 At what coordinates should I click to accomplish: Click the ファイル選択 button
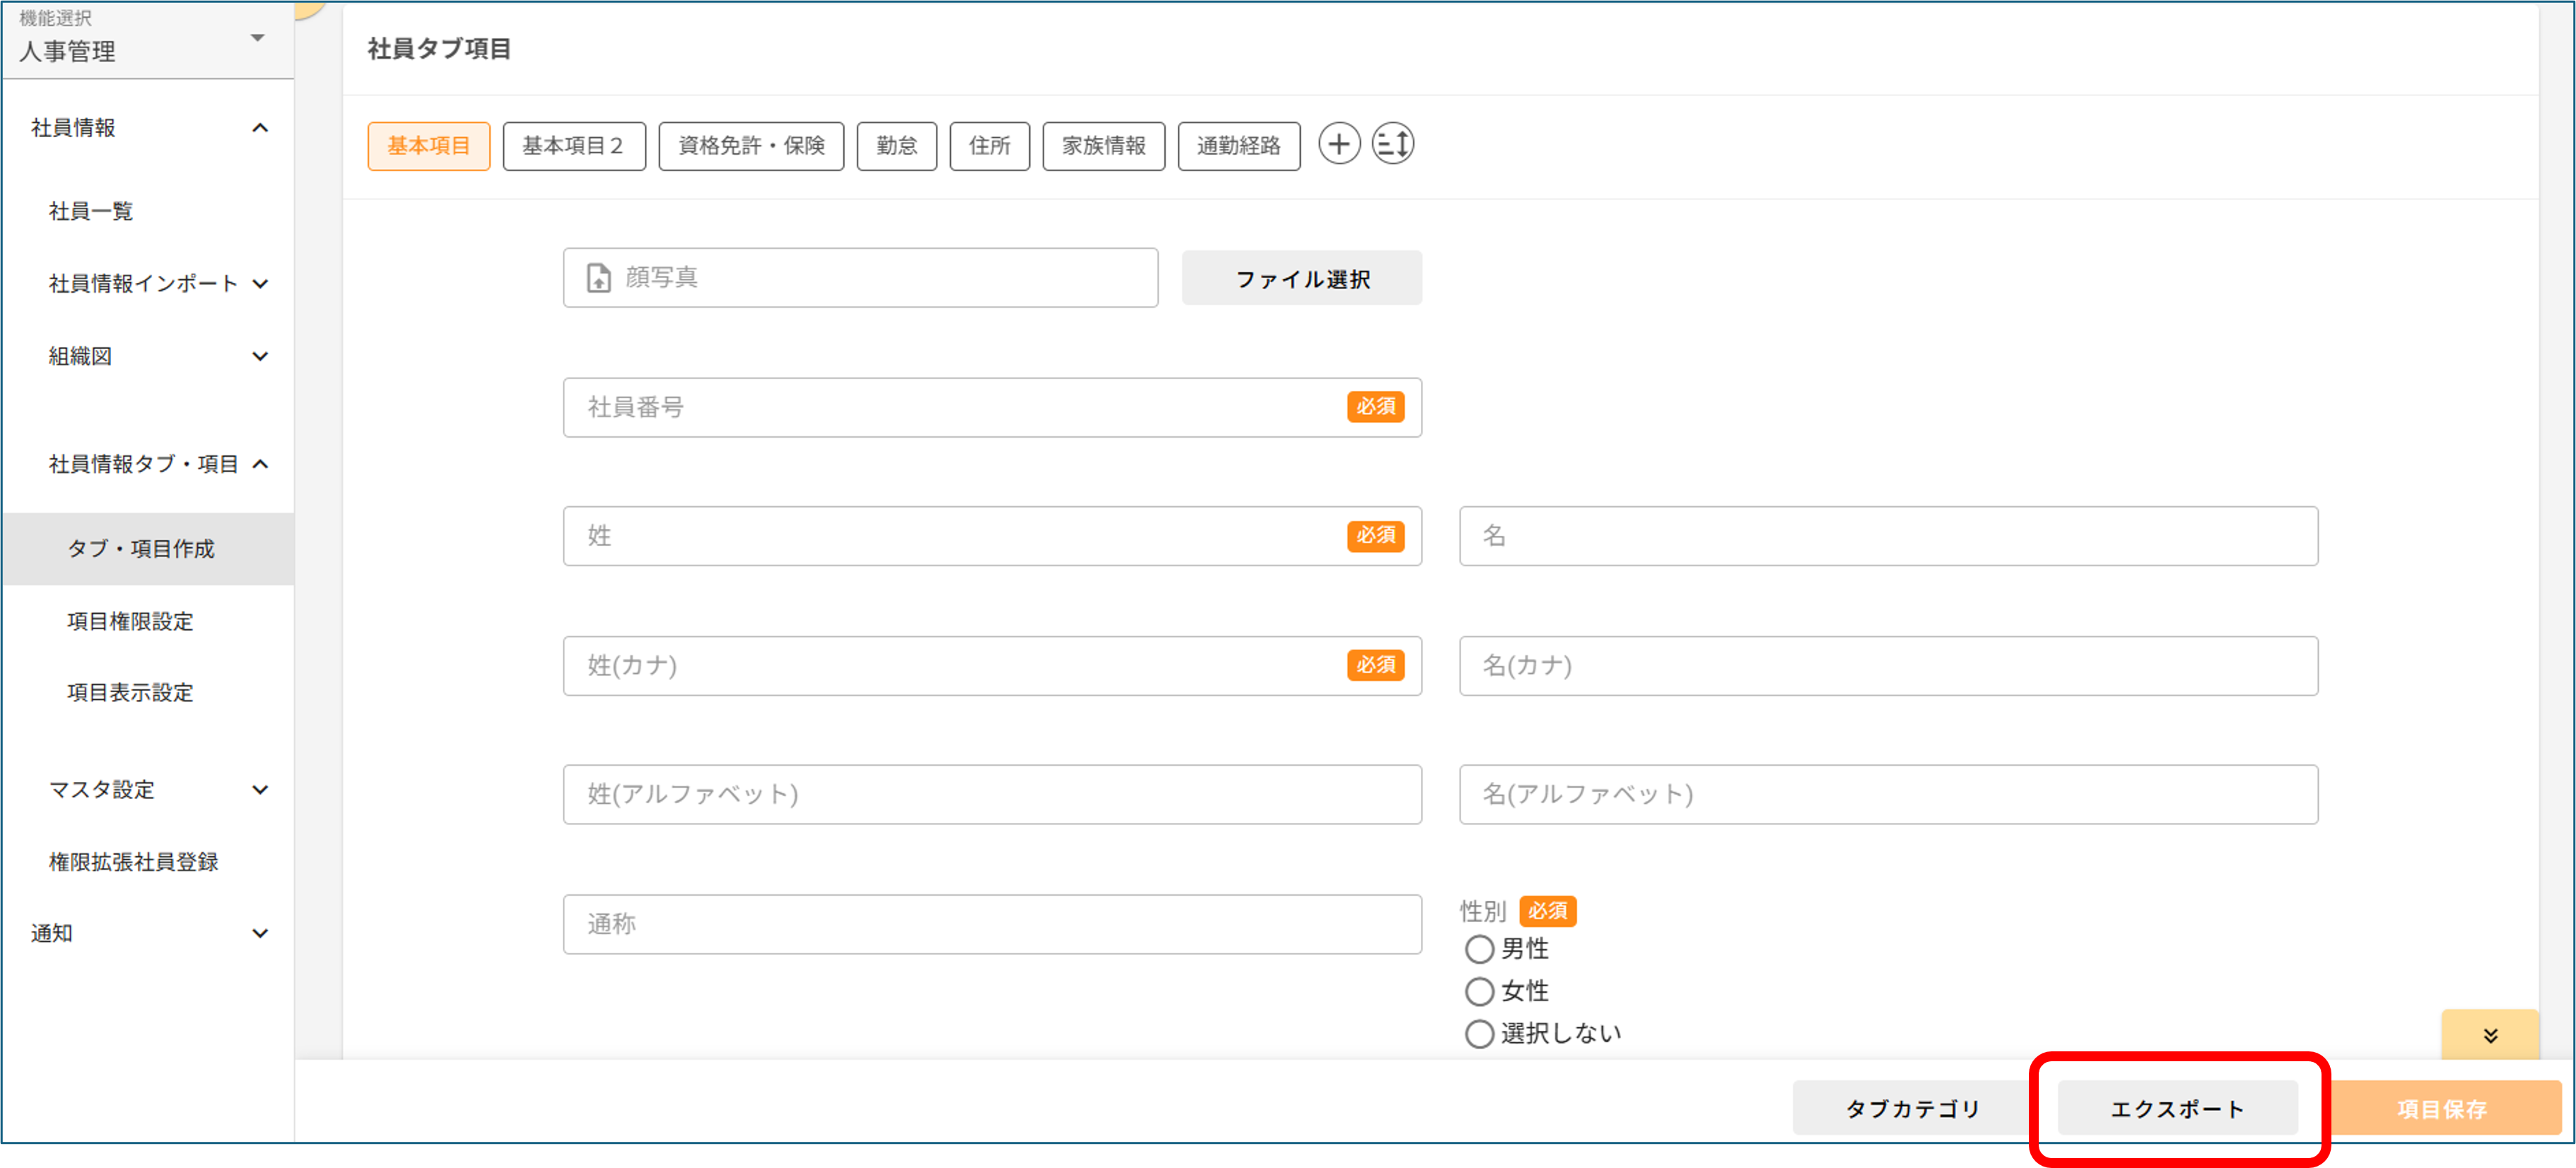pyautogui.click(x=1301, y=278)
